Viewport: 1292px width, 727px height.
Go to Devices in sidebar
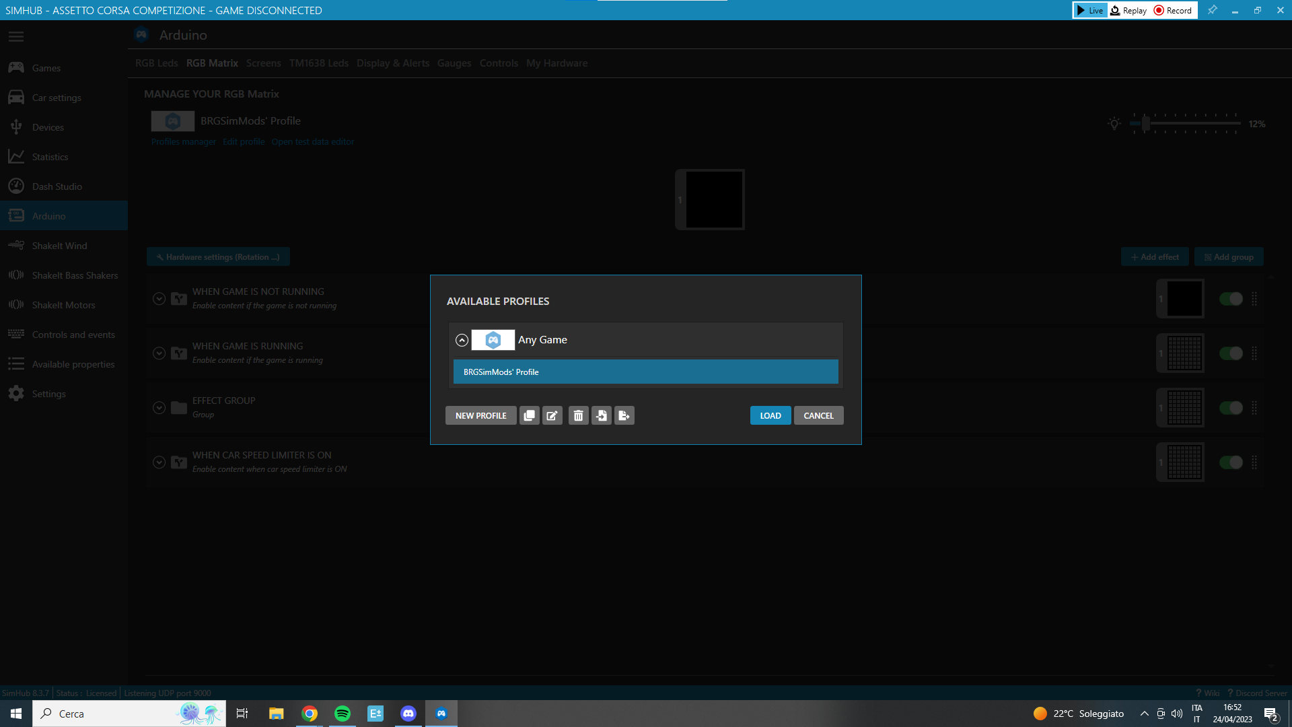point(64,127)
